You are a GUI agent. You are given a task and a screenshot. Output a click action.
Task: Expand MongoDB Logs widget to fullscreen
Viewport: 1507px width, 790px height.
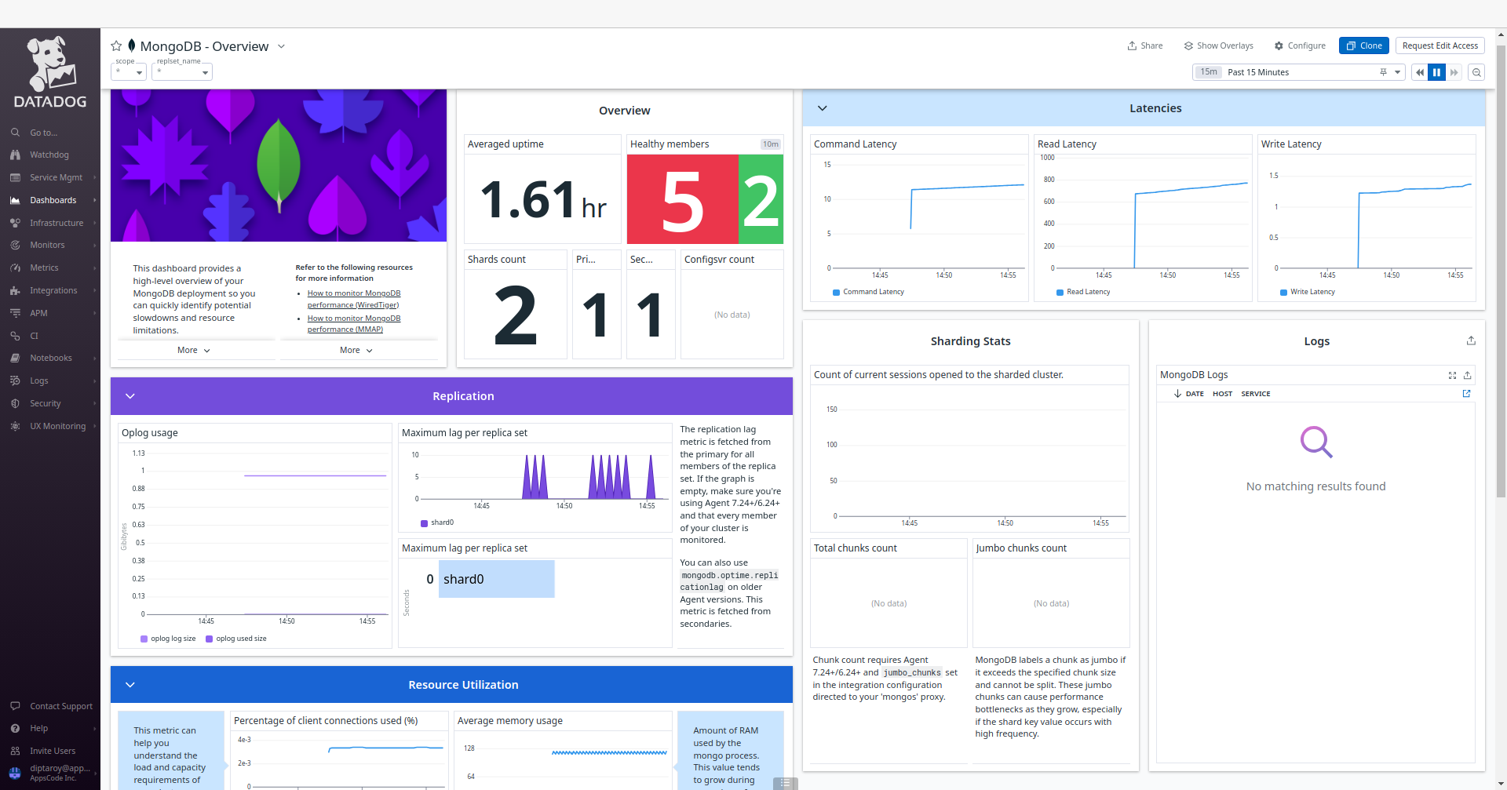click(x=1451, y=375)
